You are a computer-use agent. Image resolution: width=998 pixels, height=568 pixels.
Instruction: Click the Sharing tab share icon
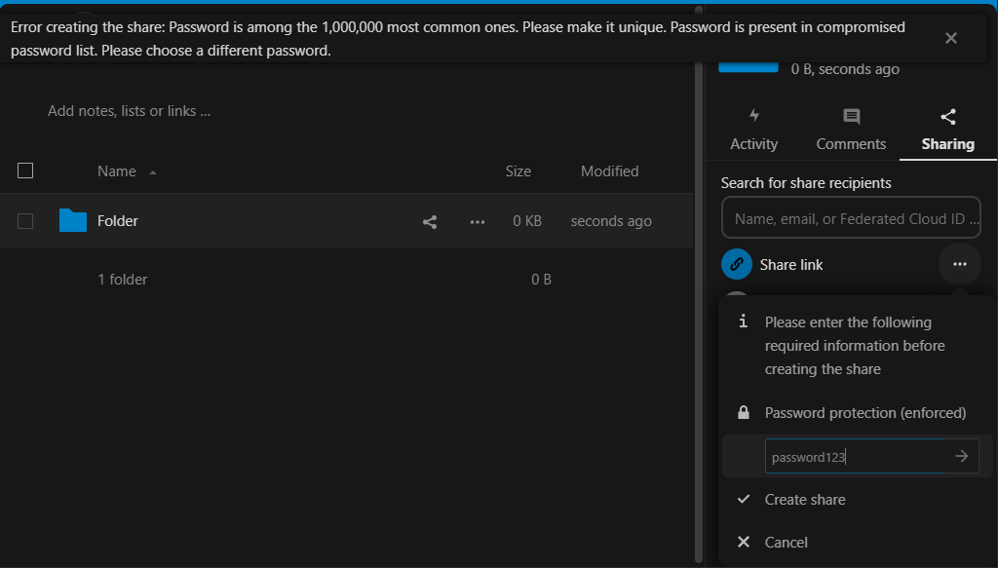(x=948, y=116)
